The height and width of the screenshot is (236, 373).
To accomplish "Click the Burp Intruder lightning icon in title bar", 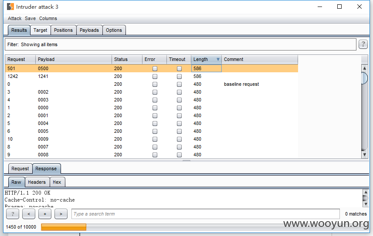I will [x=10, y=7].
